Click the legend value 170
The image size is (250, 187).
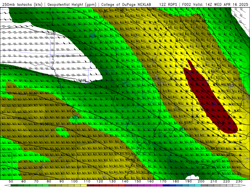(163, 181)
